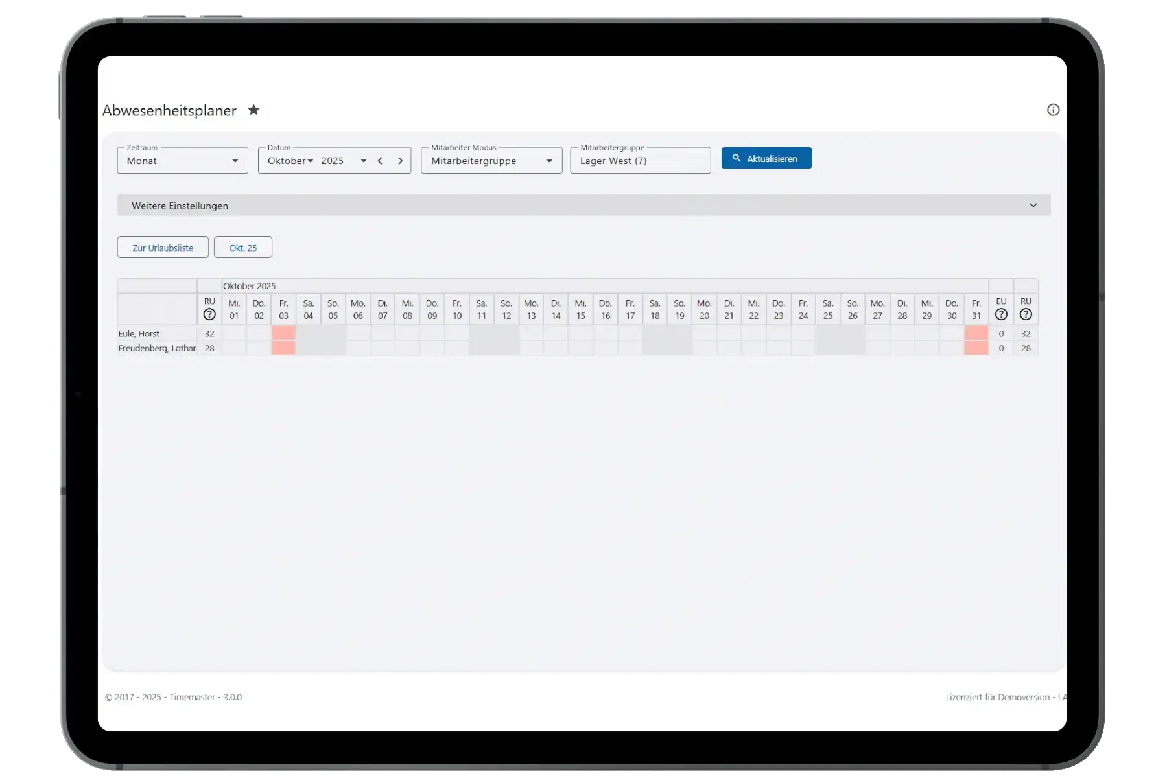The height and width of the screenshot is (778, 1167).
Task: Click the Okt. 25 button
Action: 242,248
